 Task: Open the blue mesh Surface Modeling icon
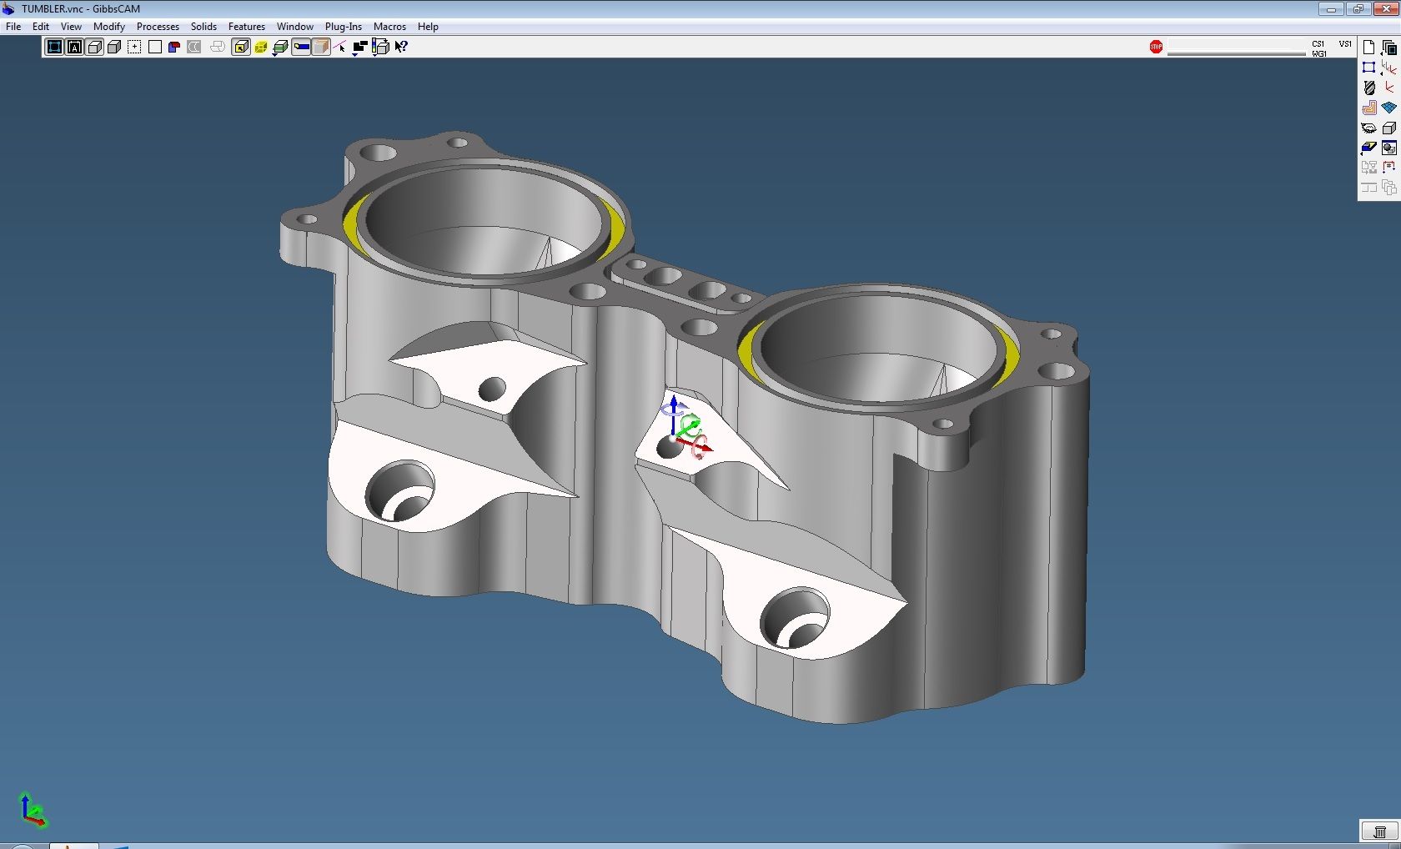click(1388, 108)
